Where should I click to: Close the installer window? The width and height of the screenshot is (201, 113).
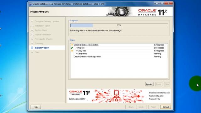click(169, 3)
